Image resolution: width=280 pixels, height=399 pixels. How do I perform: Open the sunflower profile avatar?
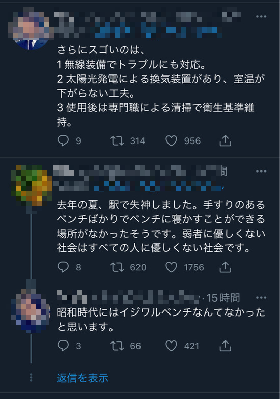coord(31,186)
